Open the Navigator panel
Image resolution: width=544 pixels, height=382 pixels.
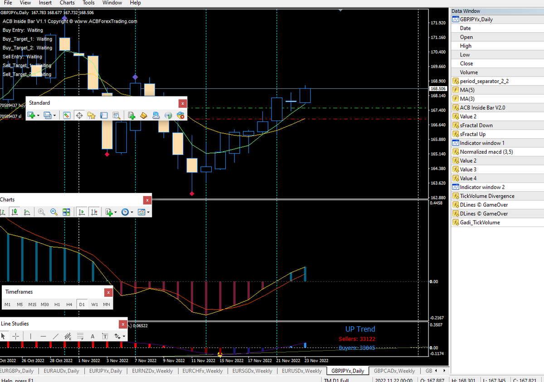(92, 115)
